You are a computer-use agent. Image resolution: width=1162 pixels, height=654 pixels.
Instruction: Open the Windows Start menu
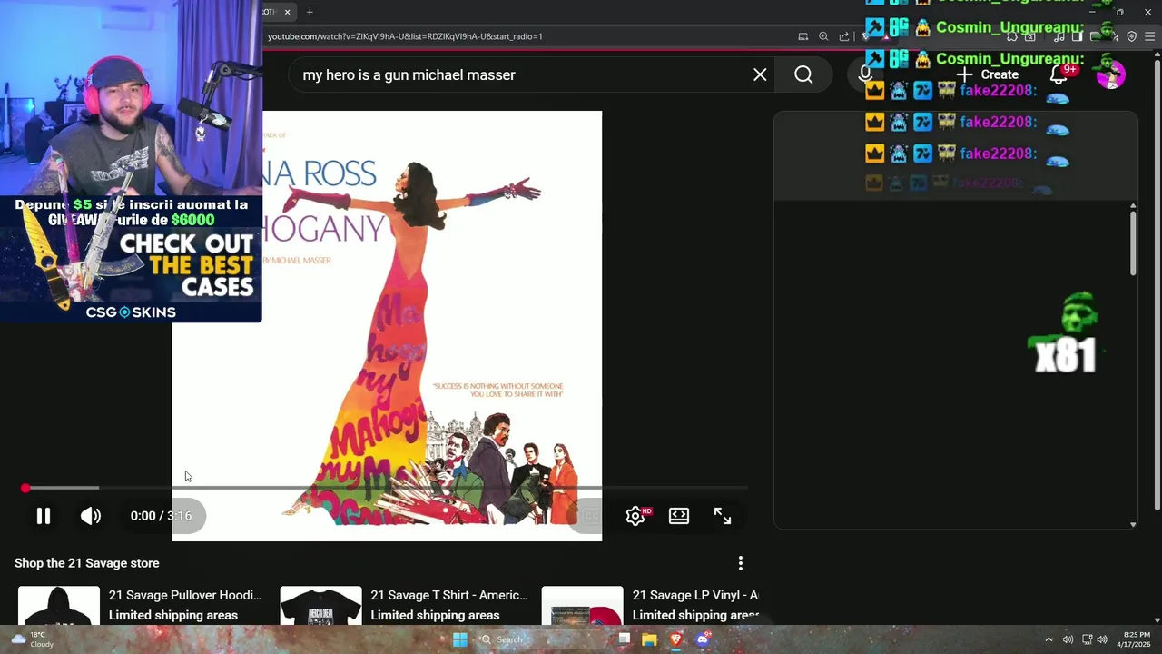(x=460, y=639)
